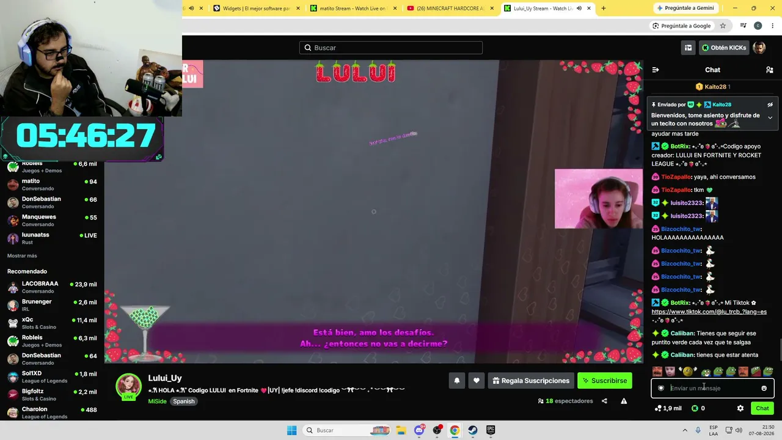Image resolution: width=782 pixels, height=440 pixels.
Task: Open Epic Games Launcher from taskbar
Action: pos(491,430)
